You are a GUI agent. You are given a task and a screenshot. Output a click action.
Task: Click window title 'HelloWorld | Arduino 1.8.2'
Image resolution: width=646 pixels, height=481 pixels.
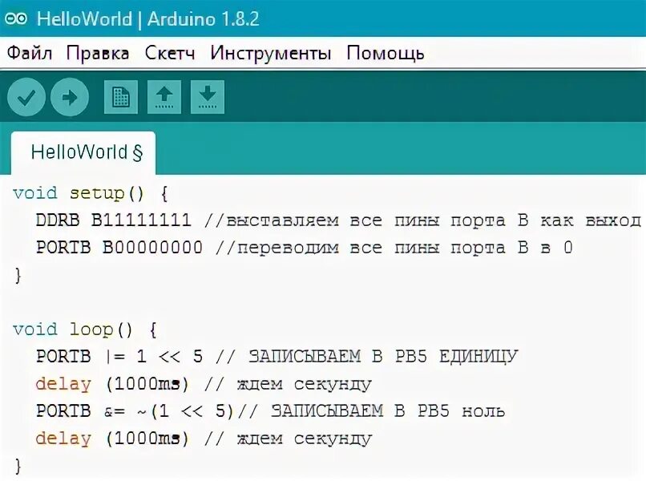click(x=148, y=19)
